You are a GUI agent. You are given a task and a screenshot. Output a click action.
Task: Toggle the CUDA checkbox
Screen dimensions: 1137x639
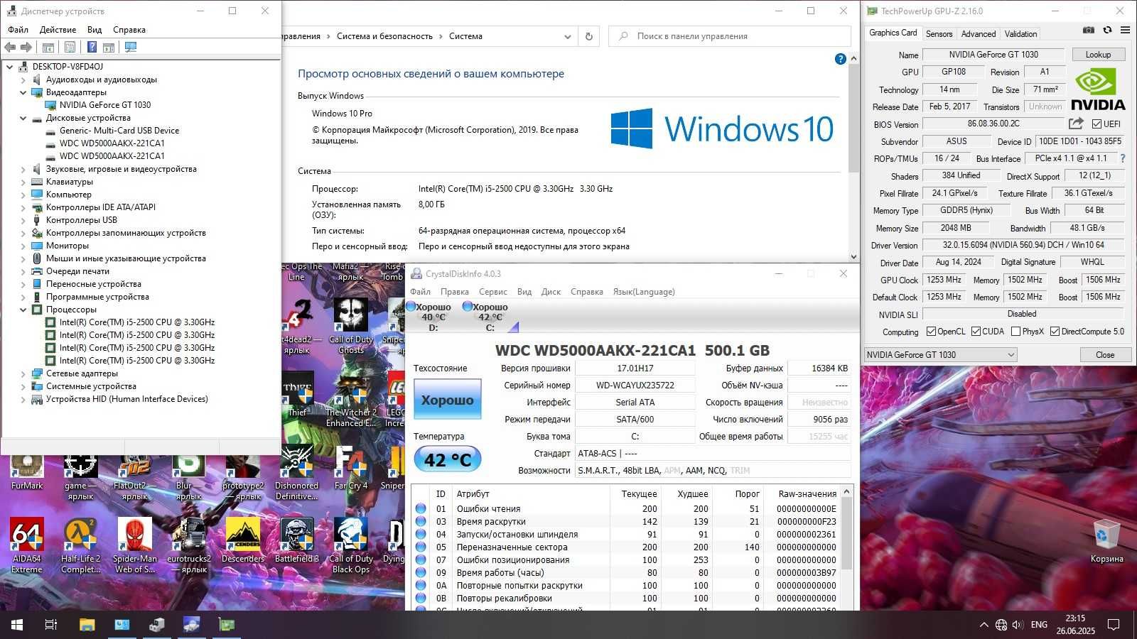pyautogui.click(x=976, y=332)
